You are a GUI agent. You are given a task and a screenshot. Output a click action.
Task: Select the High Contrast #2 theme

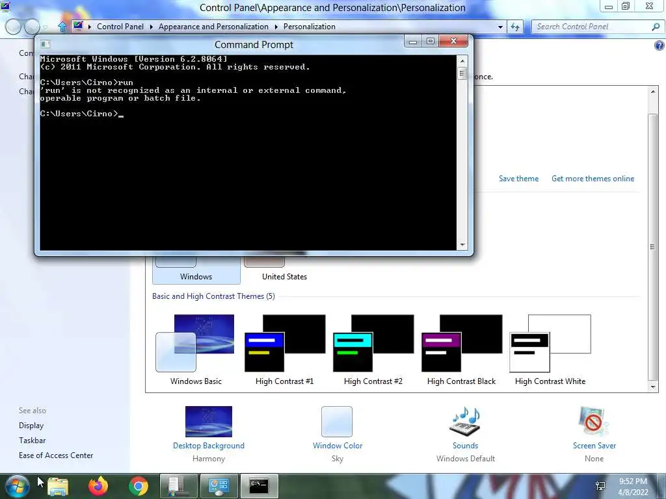click(x=373, y=350)
